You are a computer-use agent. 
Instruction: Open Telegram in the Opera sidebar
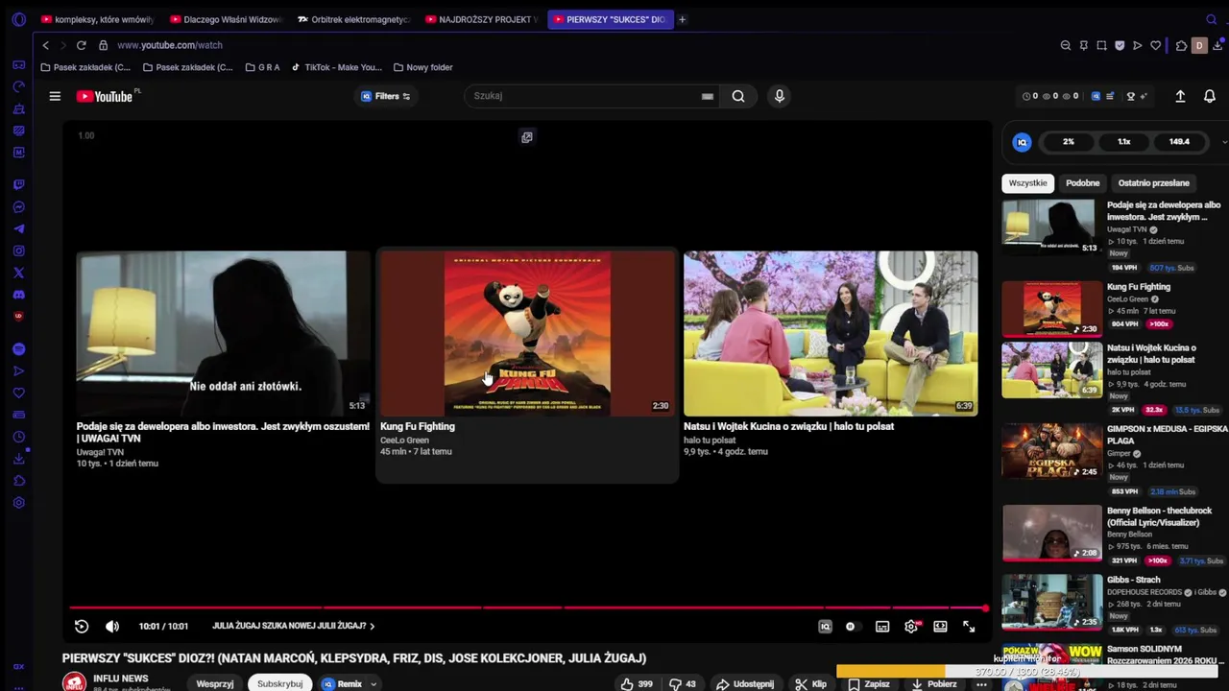pos(18,229)
